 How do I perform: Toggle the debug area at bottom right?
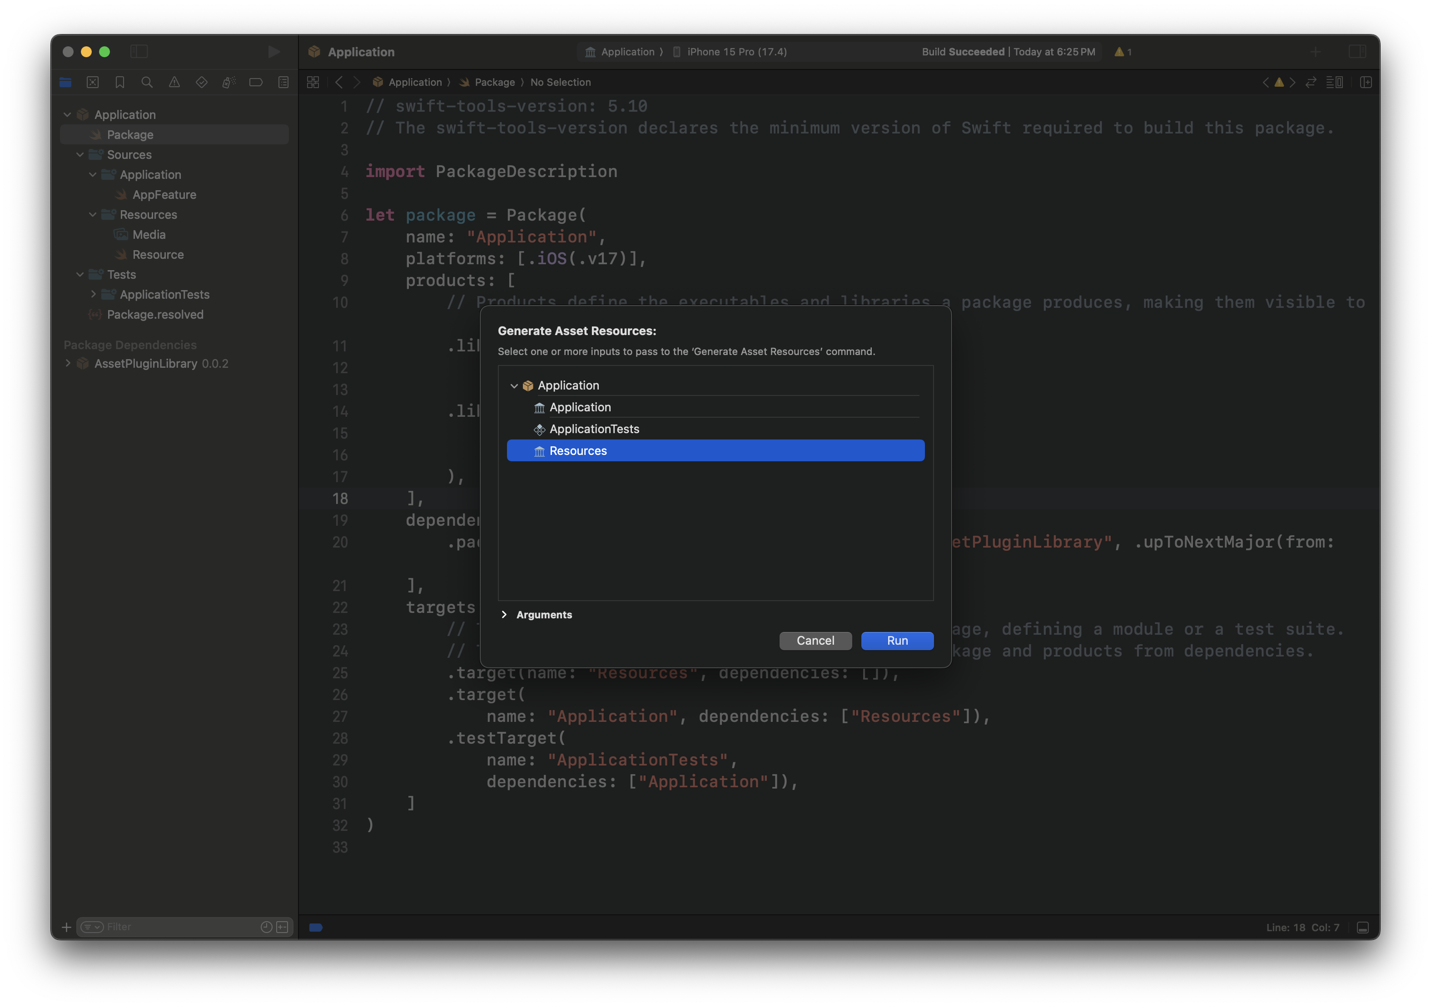(1363, 927)
